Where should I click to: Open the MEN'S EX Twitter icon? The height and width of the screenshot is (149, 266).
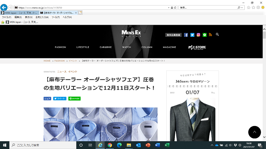pos(192,35)
